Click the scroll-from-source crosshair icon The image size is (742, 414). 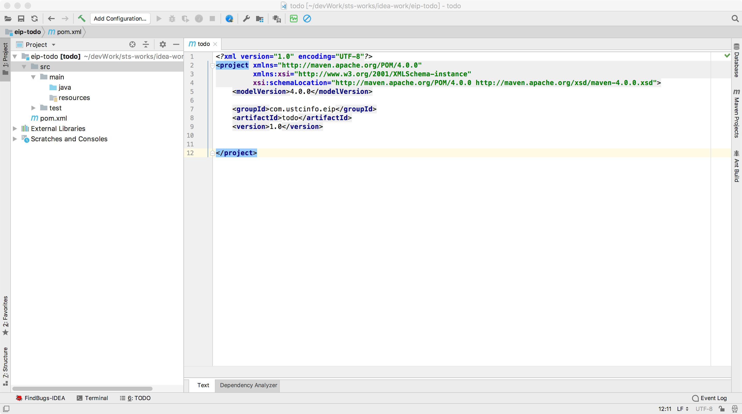pyautogui.click(x=132, y=44)
